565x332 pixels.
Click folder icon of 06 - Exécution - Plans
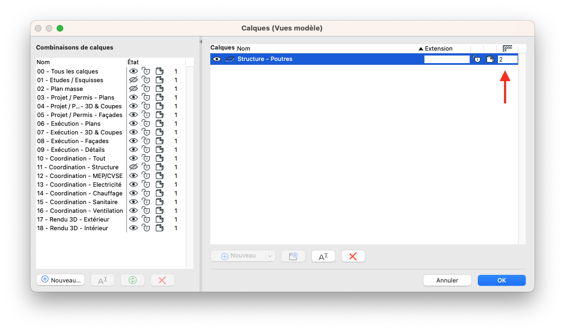click(159, 124)
